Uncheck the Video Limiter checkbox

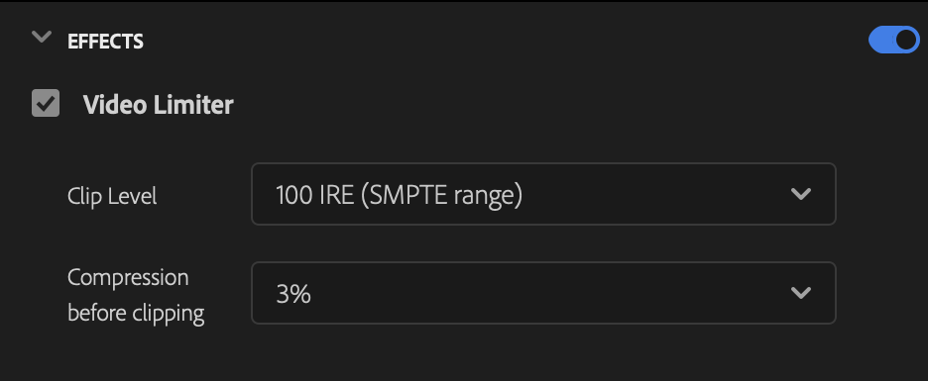pos(46,103)
